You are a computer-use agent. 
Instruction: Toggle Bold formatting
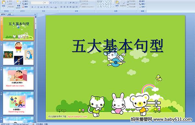point(32,7)
